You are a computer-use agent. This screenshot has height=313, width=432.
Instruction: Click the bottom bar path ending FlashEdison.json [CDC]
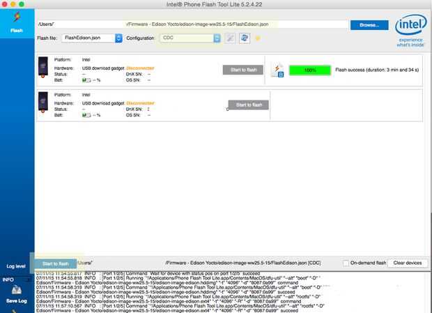point(243,263)
